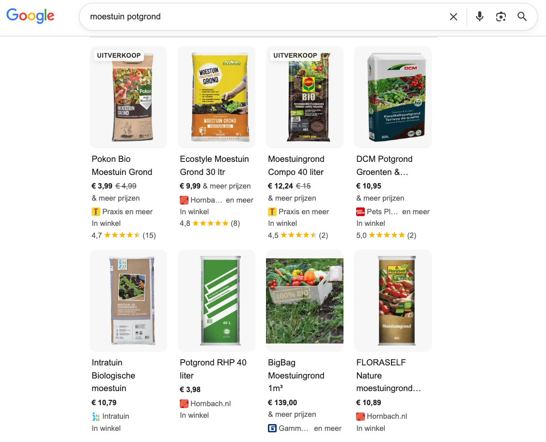Image resolution: width=546 pixels, height=442 pixels.
Task: View the BigBag vegetable crate image
Action: [305, 300]
